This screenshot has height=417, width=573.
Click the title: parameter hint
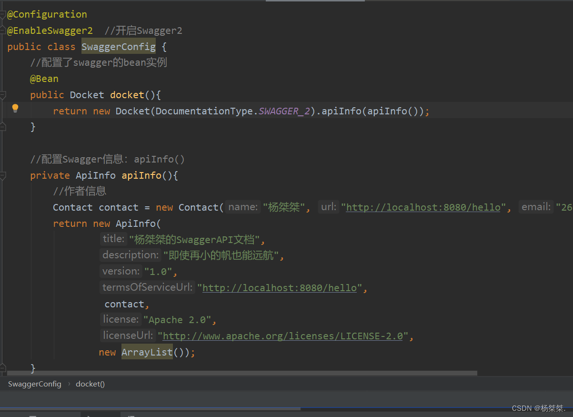[113, 239]
